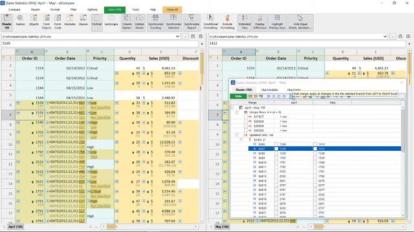Toggle Extended View
This screenshot has height=232, width=414.
pos(245,23)
